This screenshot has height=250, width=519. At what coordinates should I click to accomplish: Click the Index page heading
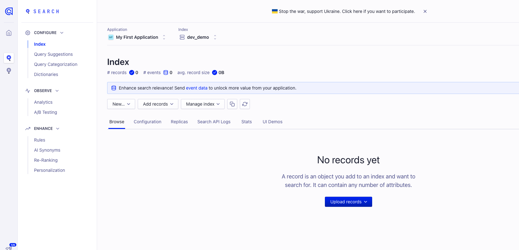[x=118, y=62]
